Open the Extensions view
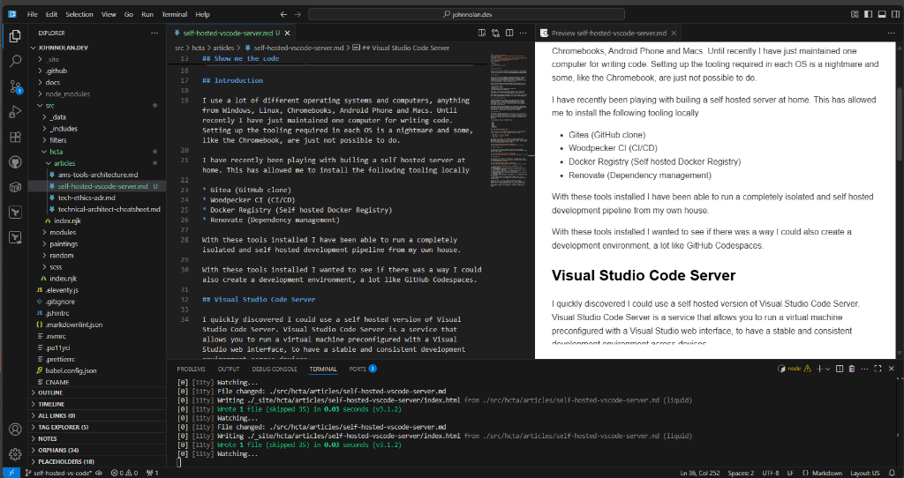904x478 pixels. coord(15,138)
